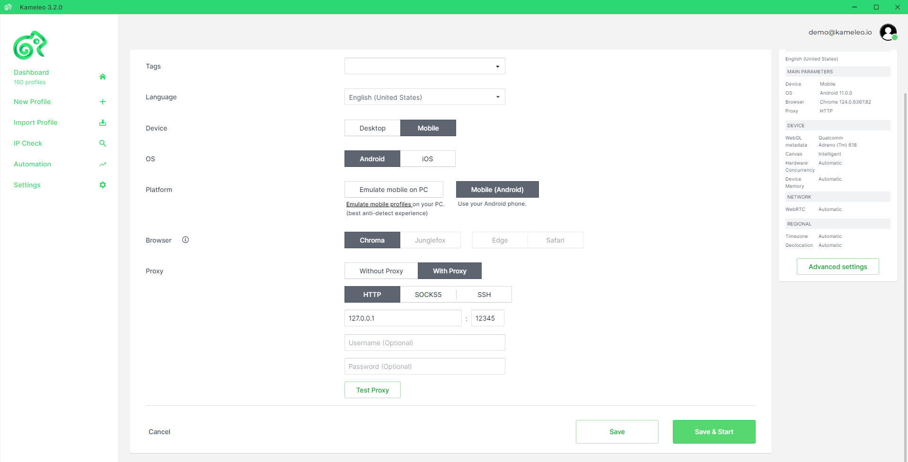Image resolution: width=908 pixels, height=462 pixels.
Task: Select Emulate mobile on PC platform
Action: point(394,190)
